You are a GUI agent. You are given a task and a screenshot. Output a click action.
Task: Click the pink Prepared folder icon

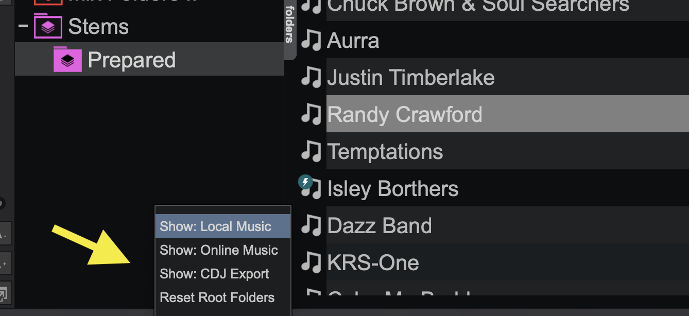67,59
